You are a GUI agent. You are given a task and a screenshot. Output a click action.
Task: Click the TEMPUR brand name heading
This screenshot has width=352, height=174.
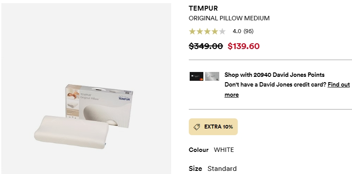coord(203,8)
